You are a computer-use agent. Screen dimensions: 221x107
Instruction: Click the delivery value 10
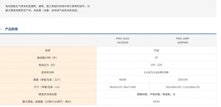[x=156, y=57]
